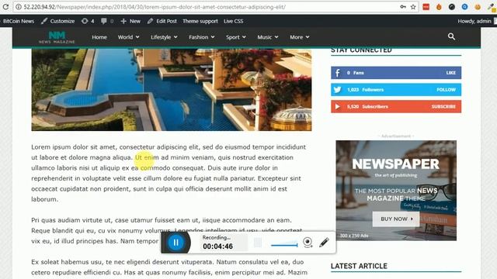Viewport: 497px width, 279px height.
Task: Click the dark circular extension icon
Action: coord(452,7)
